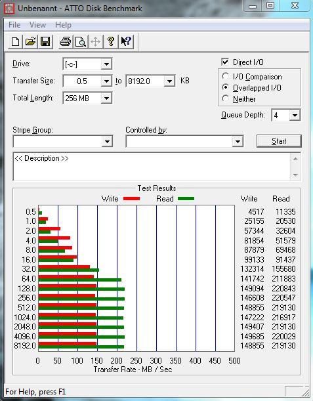313x401 pixels.
Task: Click the Read value 11335
Action: coord(285,212)
